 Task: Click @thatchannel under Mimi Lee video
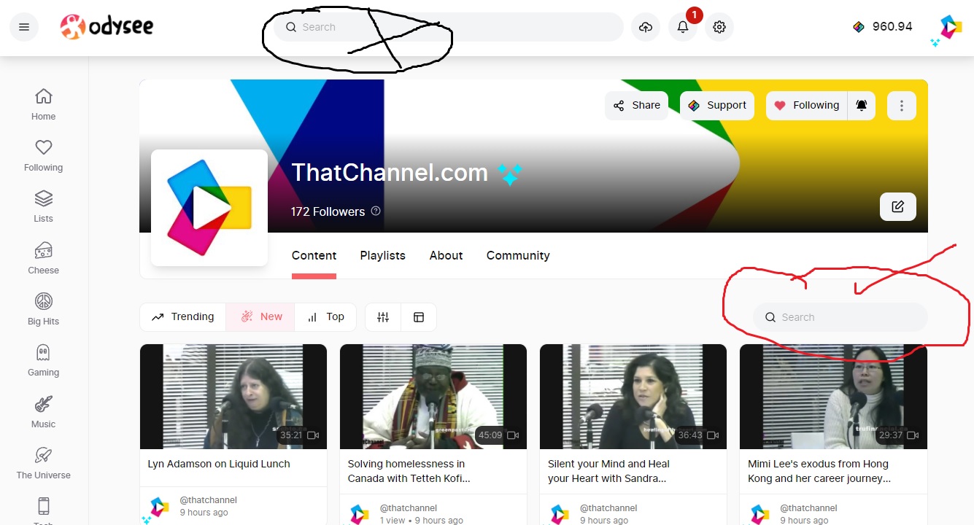pyautogui.click(x=808, y=507)
